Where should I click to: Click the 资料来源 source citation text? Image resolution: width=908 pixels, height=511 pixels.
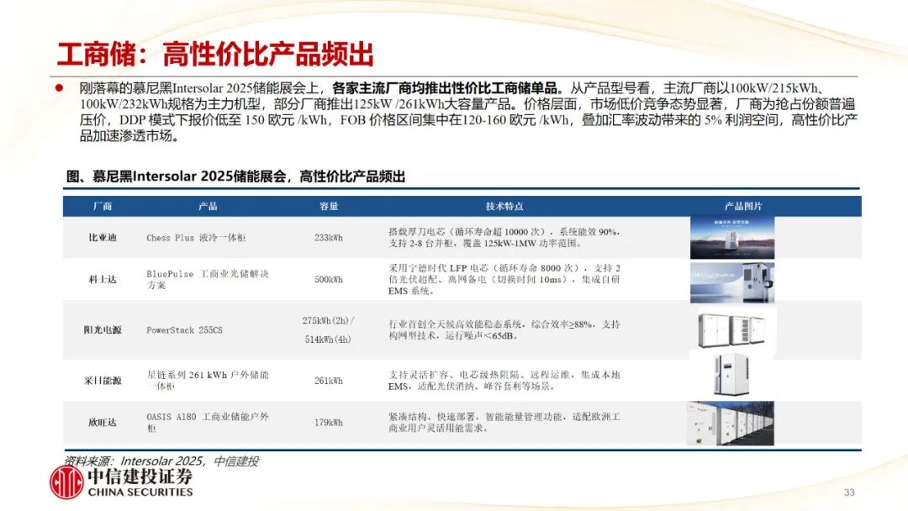161,461
